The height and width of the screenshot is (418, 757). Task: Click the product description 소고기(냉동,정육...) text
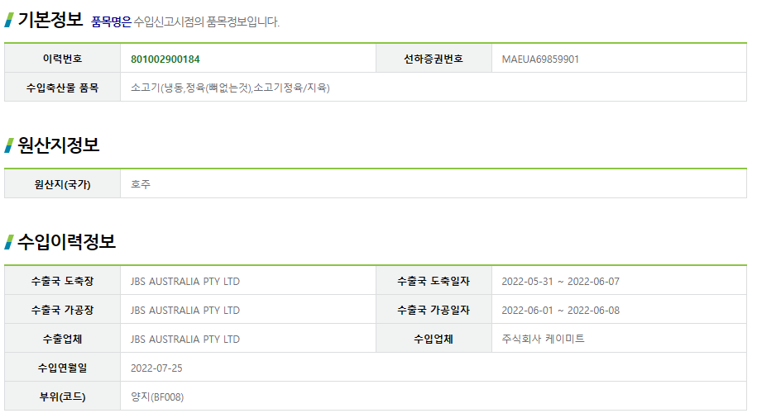(230, 88)
